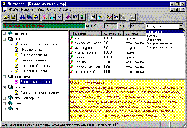Click the grayed grid toolbar icon
This screenshot has width=187, height=128.
click(123, 17)
